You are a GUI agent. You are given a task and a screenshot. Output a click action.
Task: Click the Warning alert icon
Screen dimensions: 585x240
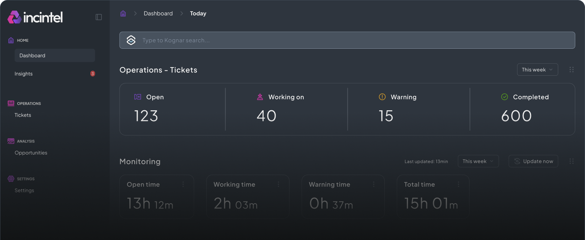pyautogui.click(x=382, y=97)
